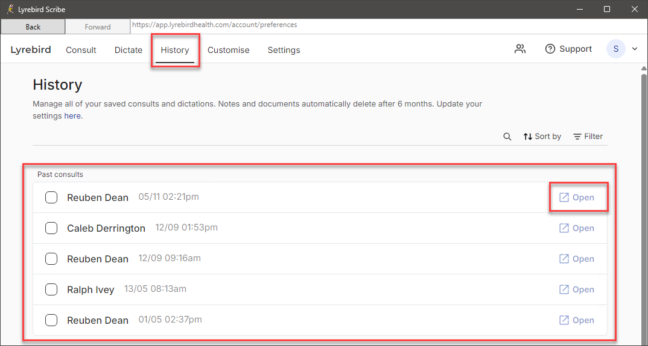648x346 pixels.
Task: Click the user avatar S
Action: tap(616, 49)
